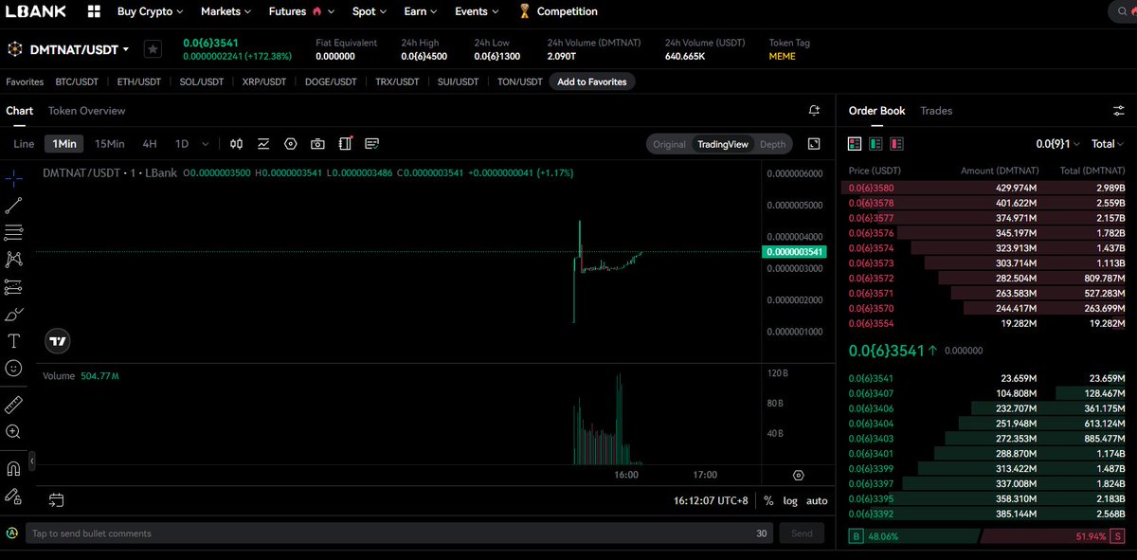This screenshot has height=560, width=1137.
Task: Open the horizontal lines/Fib tool
Action: point(13,232)
